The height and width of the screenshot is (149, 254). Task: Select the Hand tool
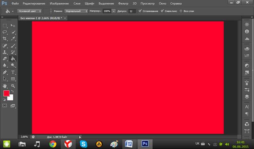5,86
